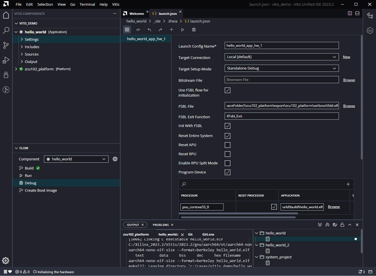The image size is (376, 276).
Task: Split the editor right
Action: 350,13
